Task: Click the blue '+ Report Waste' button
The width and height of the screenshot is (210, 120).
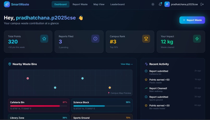Action: [x=192, y=20]
